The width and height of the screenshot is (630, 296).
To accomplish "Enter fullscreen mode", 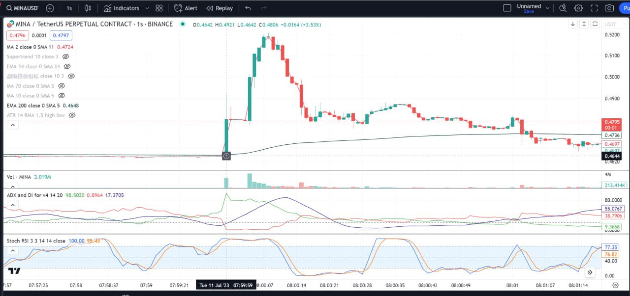I will click(x=594, y=8).
